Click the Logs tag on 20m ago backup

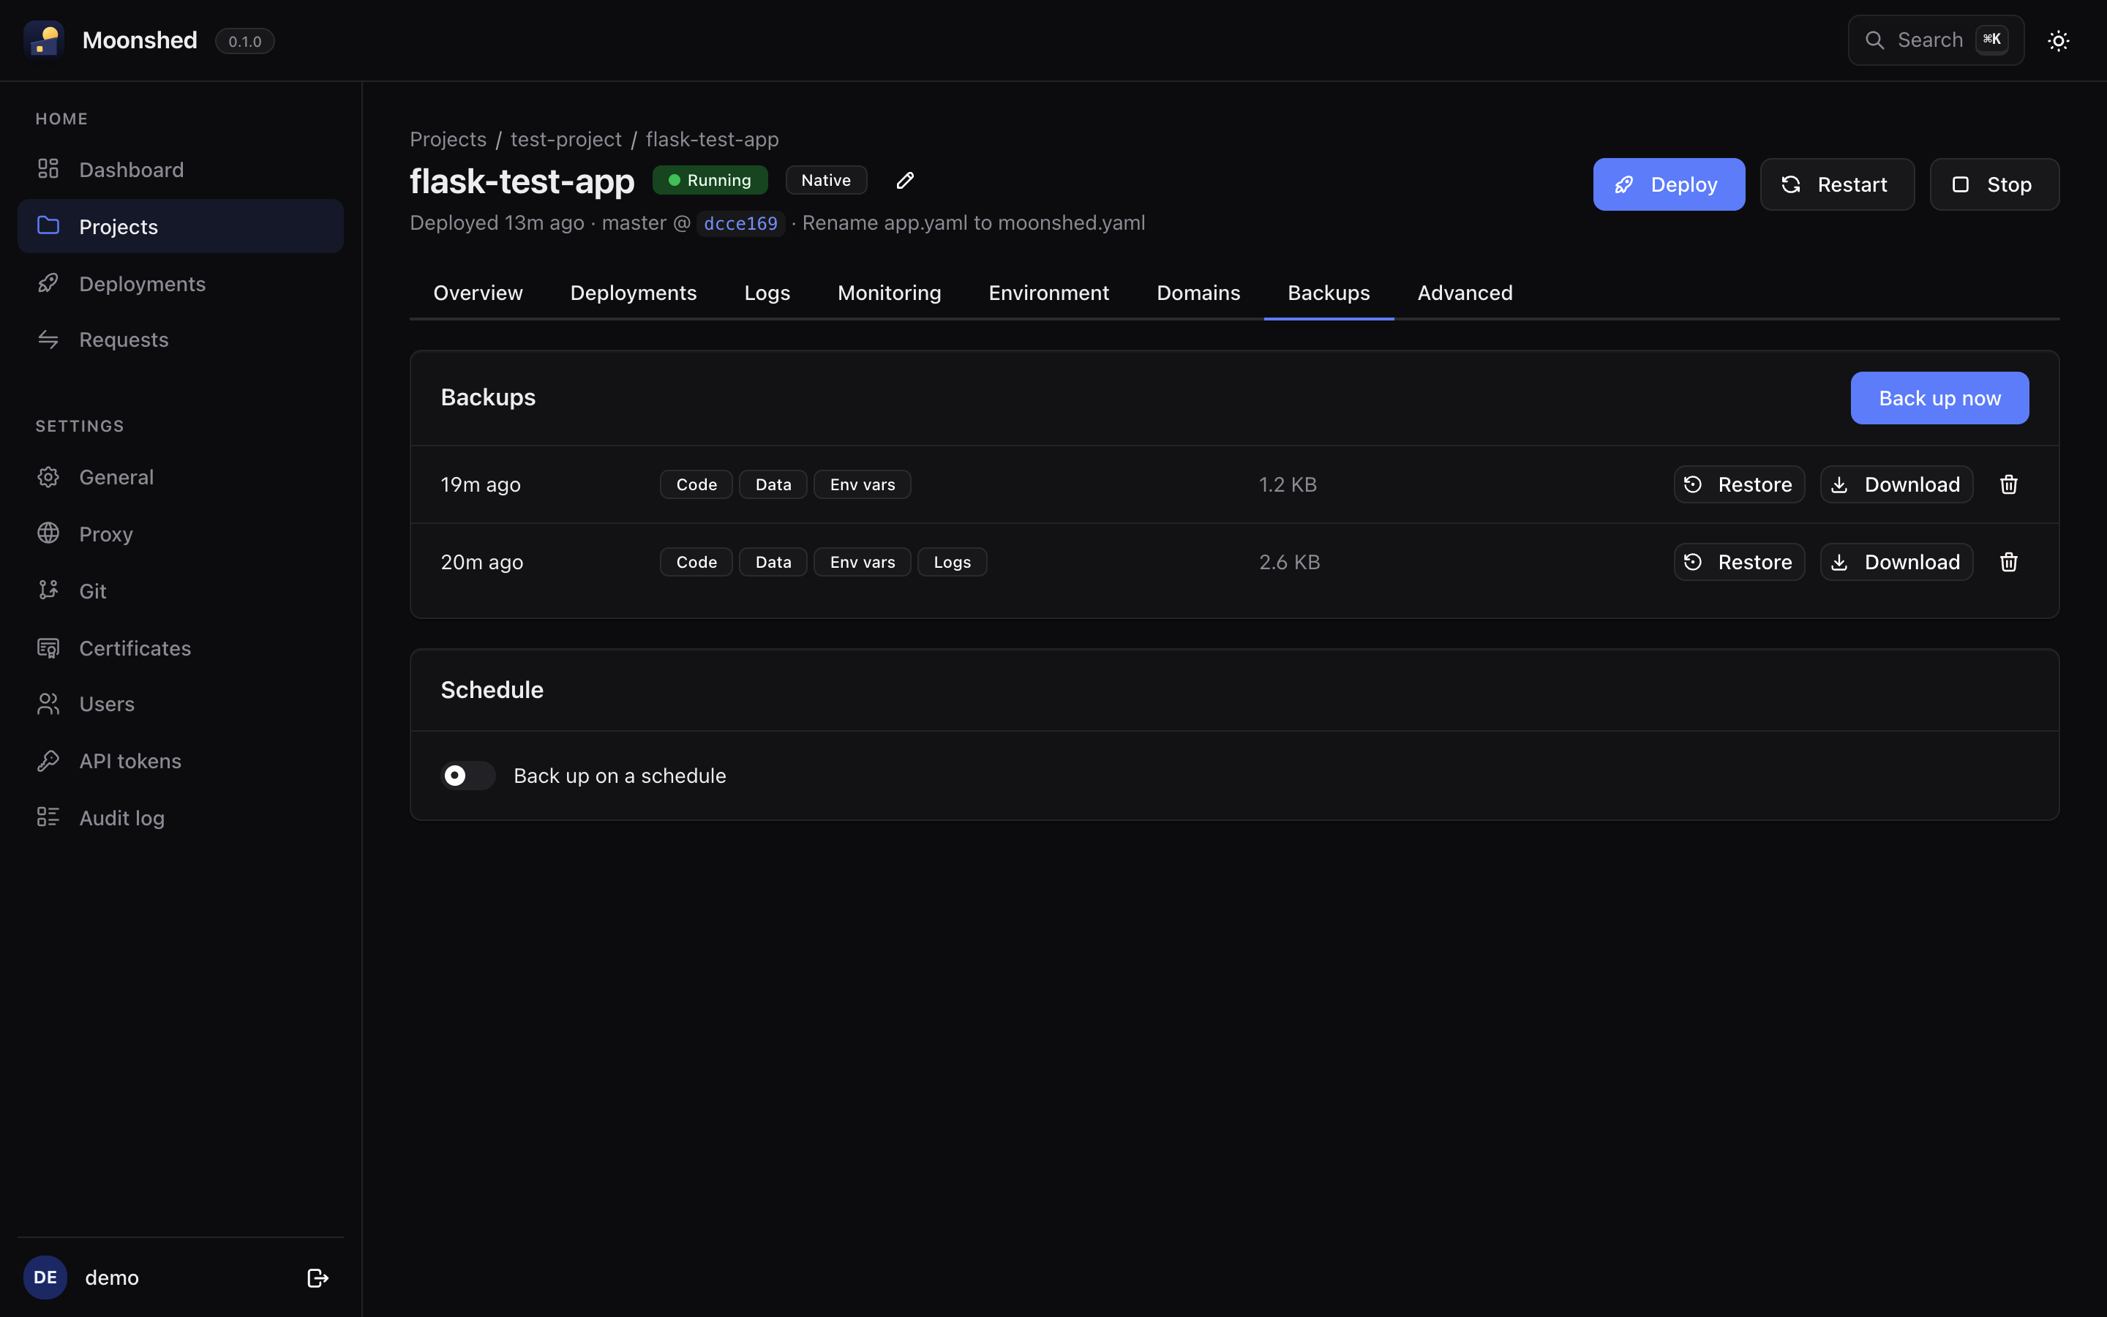[x=952, y=562]
